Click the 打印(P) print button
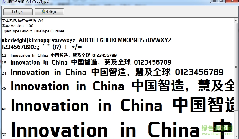The height and width of the screenshot is (139, 239). (18, 12)
